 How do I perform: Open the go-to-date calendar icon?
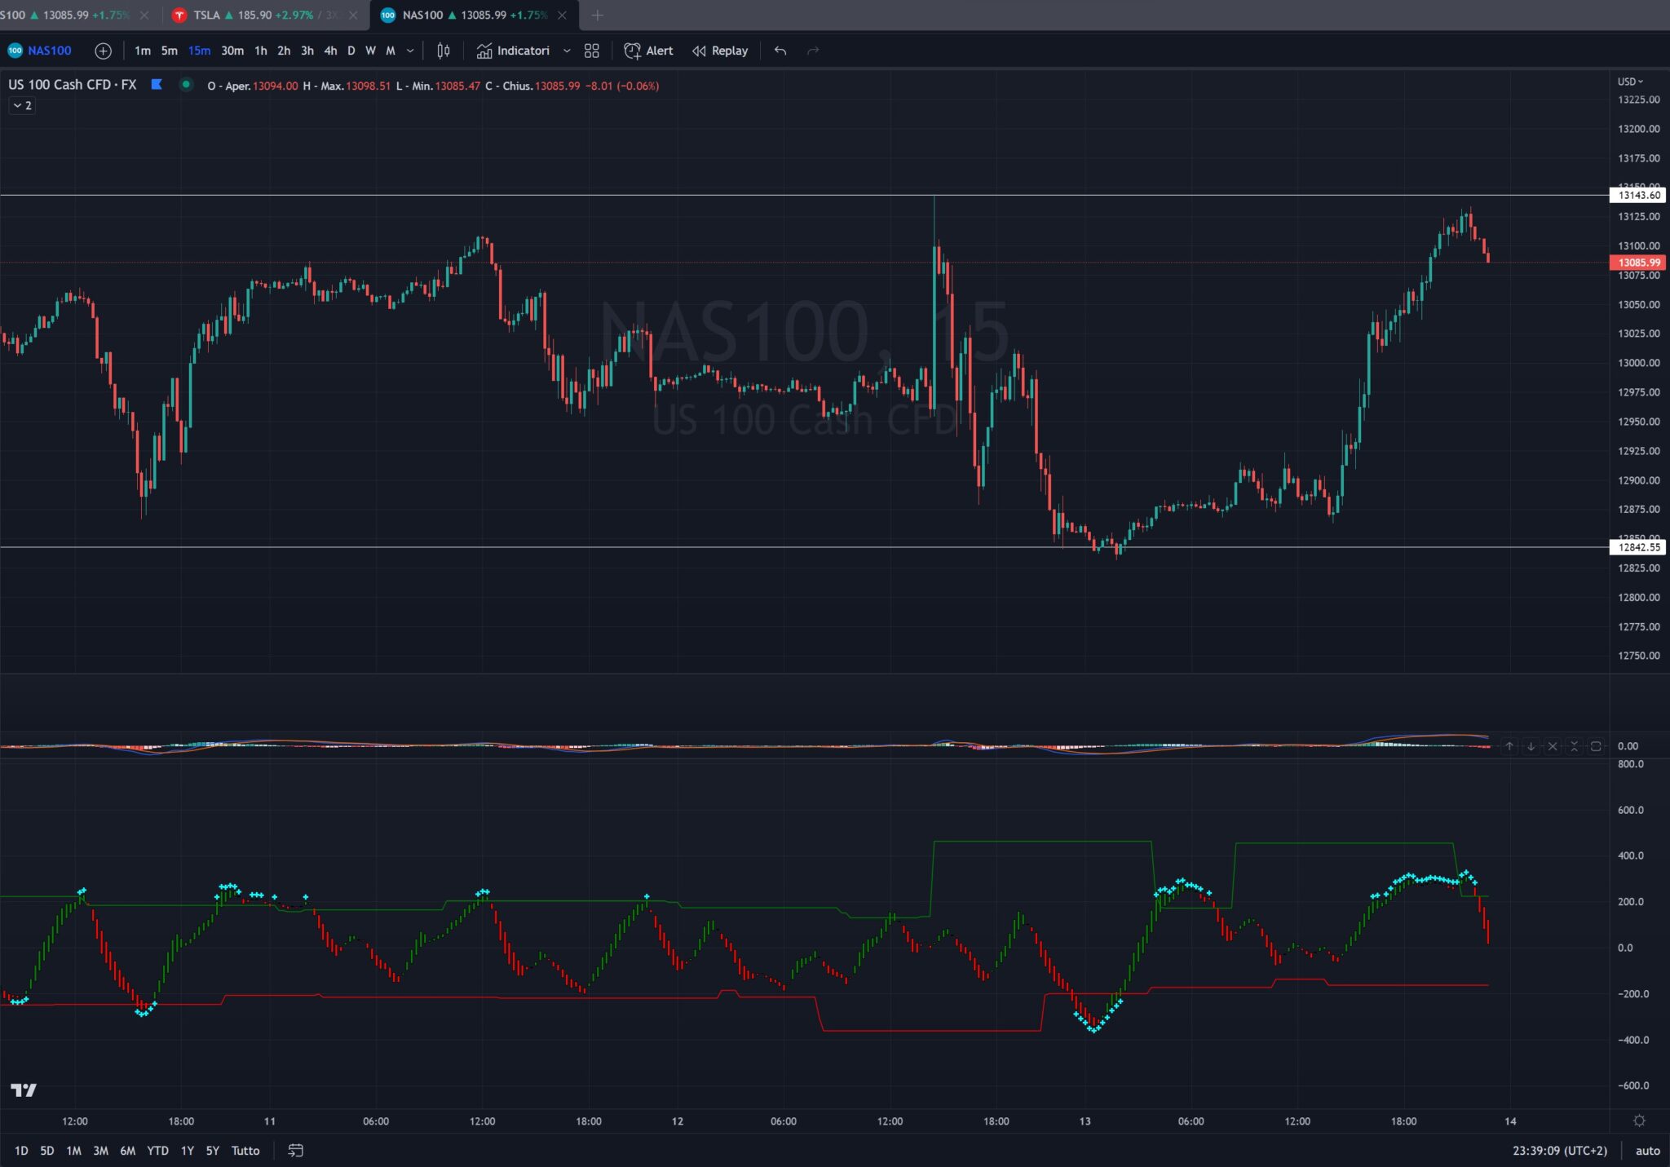296,1151
